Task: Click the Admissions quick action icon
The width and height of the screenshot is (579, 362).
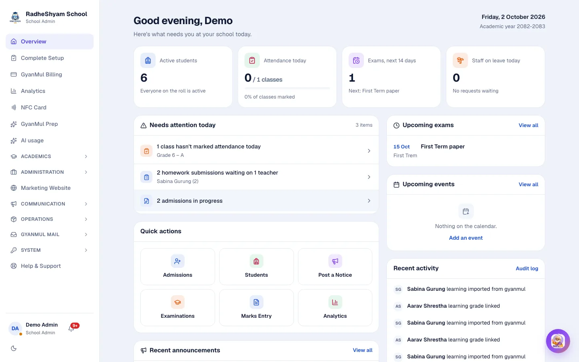Action: pos(178,261)
